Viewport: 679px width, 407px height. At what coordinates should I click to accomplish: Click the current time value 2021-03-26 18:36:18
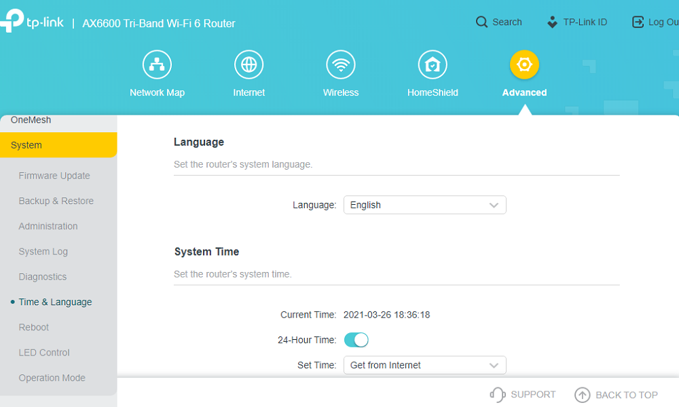point(387,315)
